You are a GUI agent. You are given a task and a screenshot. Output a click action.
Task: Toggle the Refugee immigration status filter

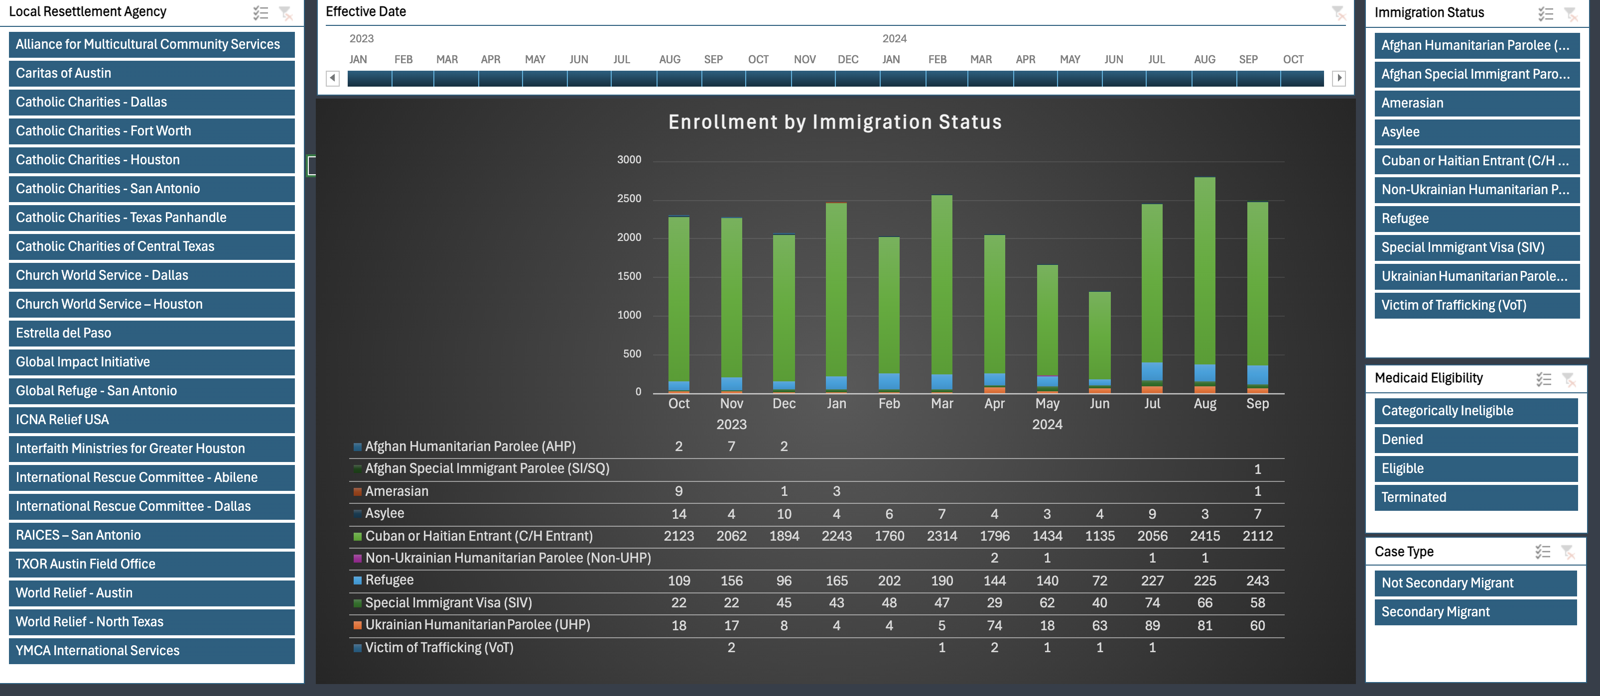tap(1476, 219)
